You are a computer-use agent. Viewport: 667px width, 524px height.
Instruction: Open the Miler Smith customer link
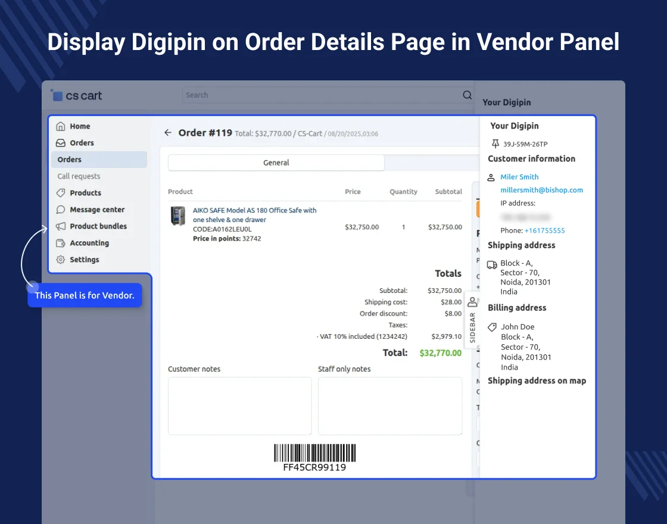point(519,177)
